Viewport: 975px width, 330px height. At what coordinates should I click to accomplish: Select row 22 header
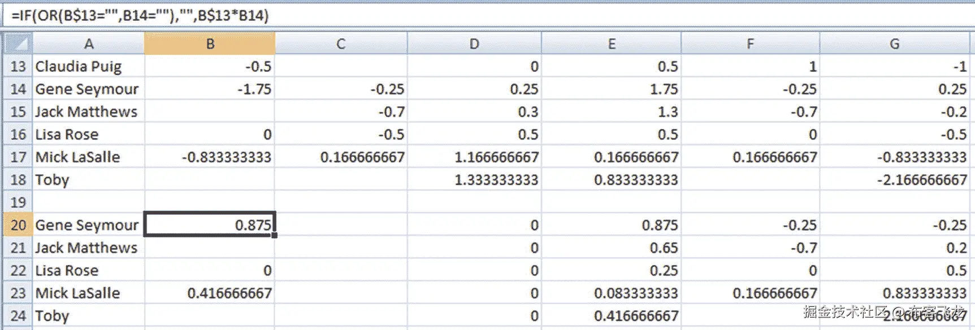(x=18, y=270)
